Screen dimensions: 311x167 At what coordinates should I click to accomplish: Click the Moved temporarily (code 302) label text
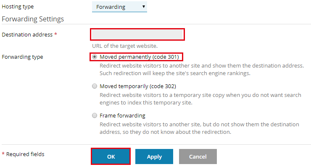pyautogui.click(x=138, y=86)
